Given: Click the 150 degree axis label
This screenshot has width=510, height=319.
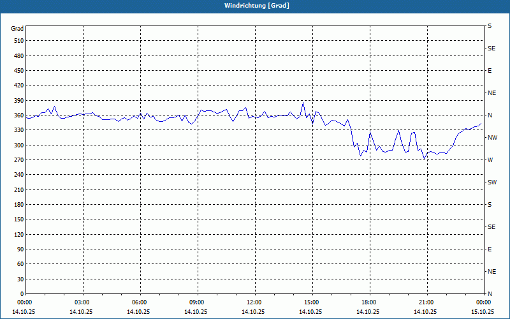Looking at the screenshot, I should click(19, 219).
